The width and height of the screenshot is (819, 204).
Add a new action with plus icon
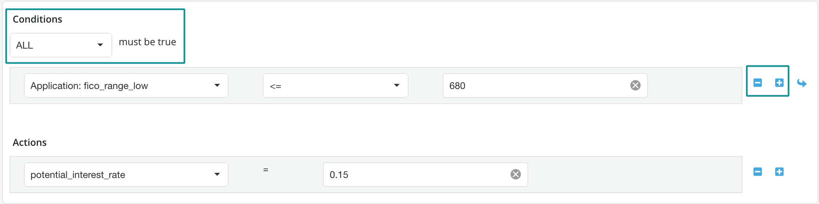pyautogui.click(x=779, y=172)
